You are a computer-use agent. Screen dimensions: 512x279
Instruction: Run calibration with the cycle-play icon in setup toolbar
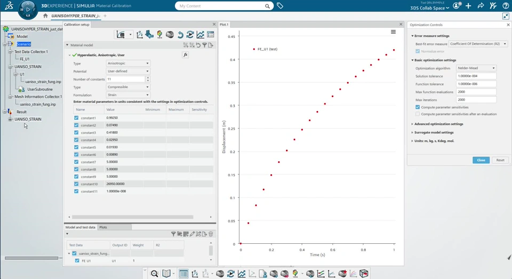tap(190, 34)
